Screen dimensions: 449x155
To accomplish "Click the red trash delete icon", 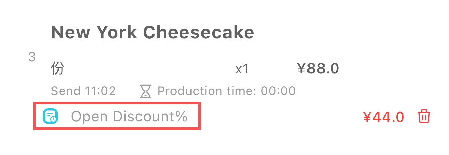I will 424,117.
